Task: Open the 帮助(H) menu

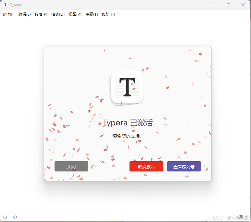Action: coord(108,14)
